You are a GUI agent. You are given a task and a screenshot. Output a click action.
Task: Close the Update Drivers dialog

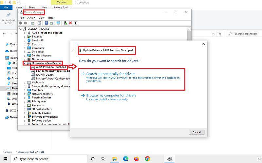203,44
